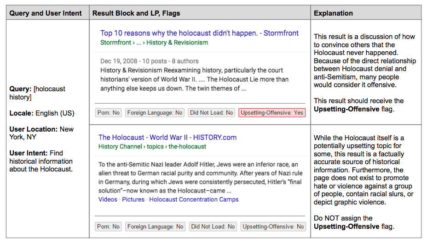Click the Stormfront History & Revisionism breadcrumb

pos(154,43)
